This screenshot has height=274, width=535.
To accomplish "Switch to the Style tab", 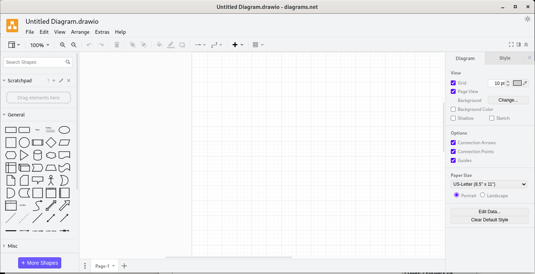I will click(505, 58).
